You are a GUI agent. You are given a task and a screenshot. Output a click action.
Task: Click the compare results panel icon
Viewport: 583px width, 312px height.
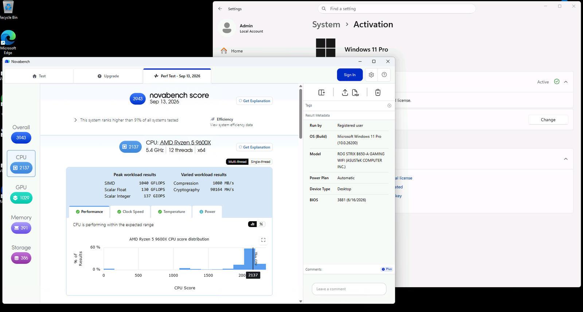coord(322,93)
